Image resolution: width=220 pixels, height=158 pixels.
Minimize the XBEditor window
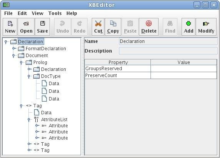(197, 5)
